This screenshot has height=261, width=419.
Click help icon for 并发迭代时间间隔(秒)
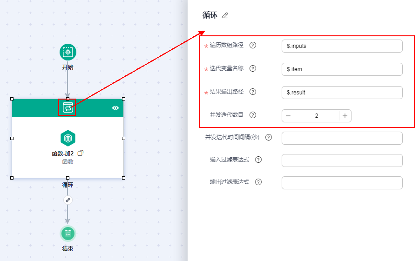[268, 137]
